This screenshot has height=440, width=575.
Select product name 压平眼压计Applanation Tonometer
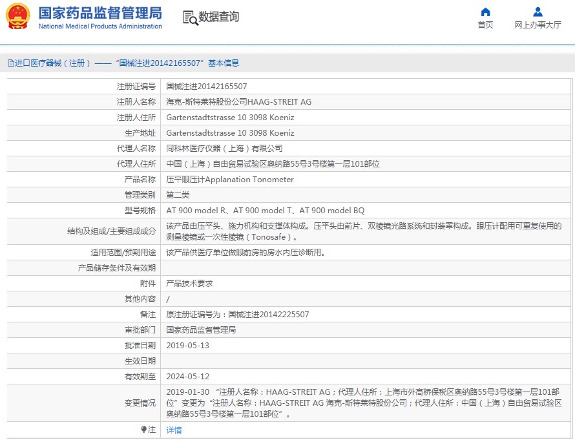coord(230,180)
